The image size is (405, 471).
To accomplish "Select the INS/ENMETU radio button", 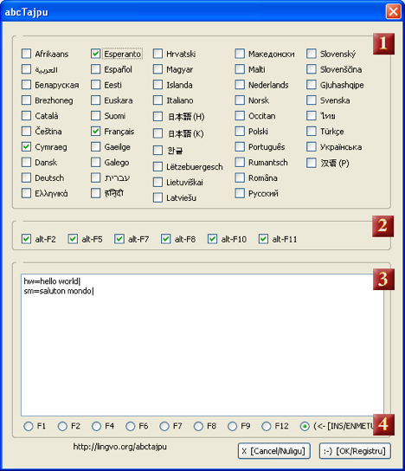I will [305, 426].
